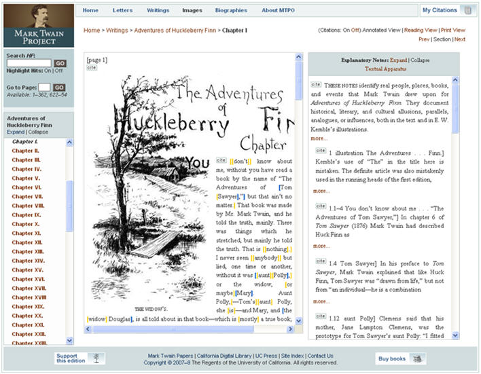Go to the Next section

pyautogui.click(x=460, y=39)
